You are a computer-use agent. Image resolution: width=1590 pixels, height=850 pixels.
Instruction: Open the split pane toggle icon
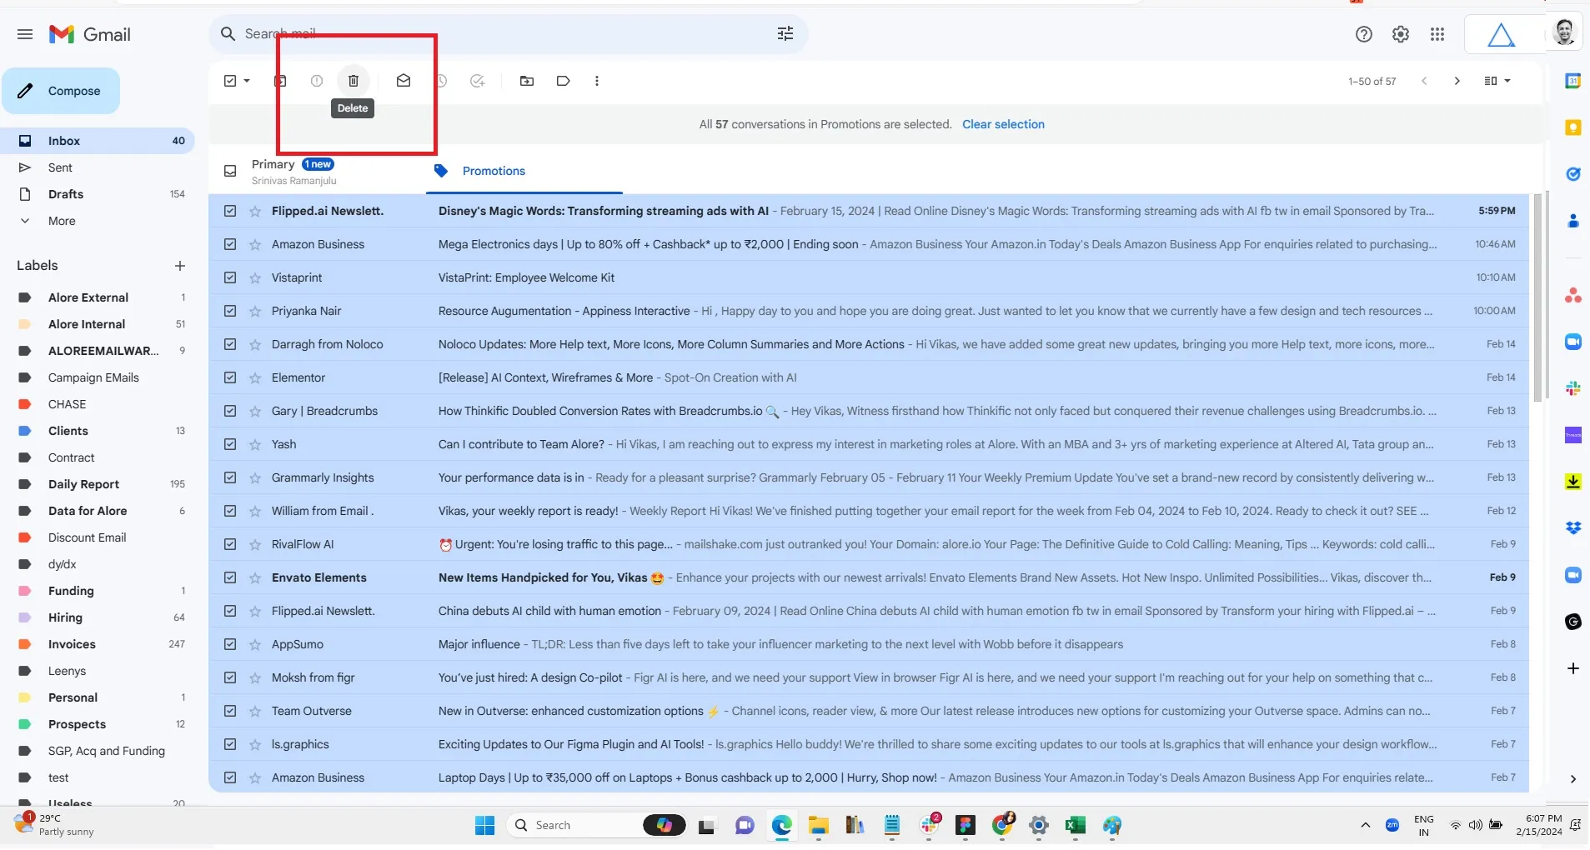[x=1491, y=81]
